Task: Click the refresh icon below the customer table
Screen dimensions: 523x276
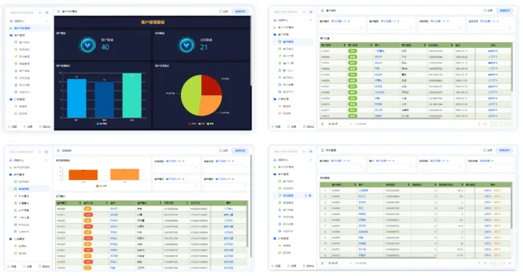Action: coord(323,123)
